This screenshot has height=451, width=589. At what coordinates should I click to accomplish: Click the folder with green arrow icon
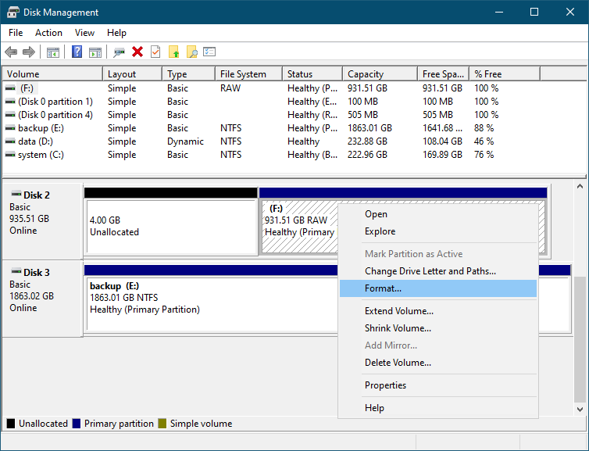click(x=174, y=52)
